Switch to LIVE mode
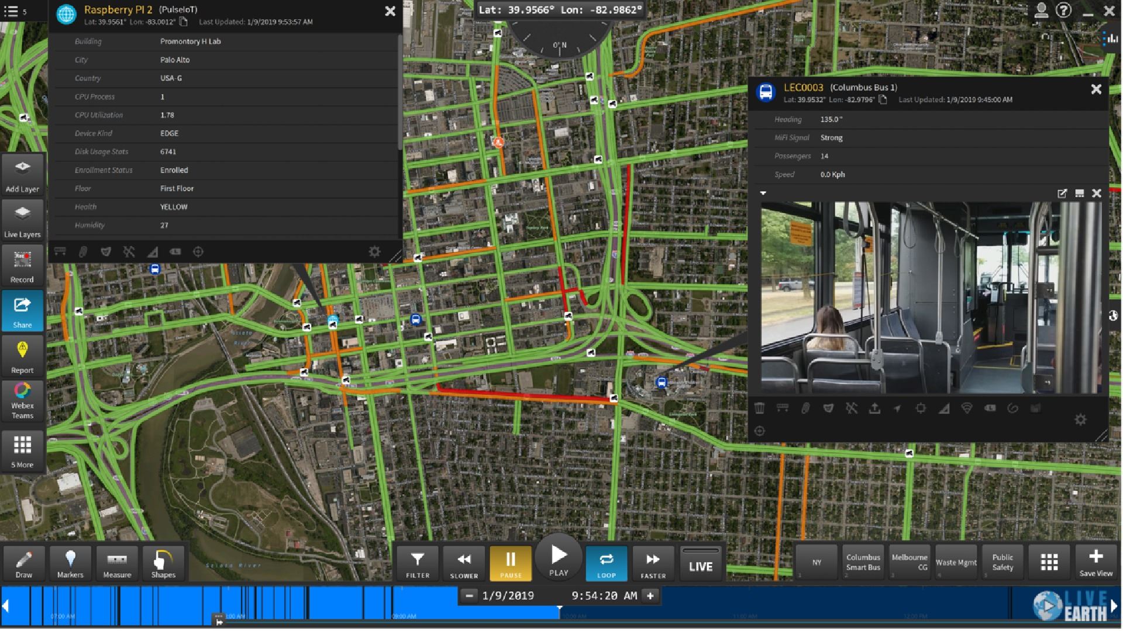The height and width of the screenshot is (631, 1123). [701, 563]
